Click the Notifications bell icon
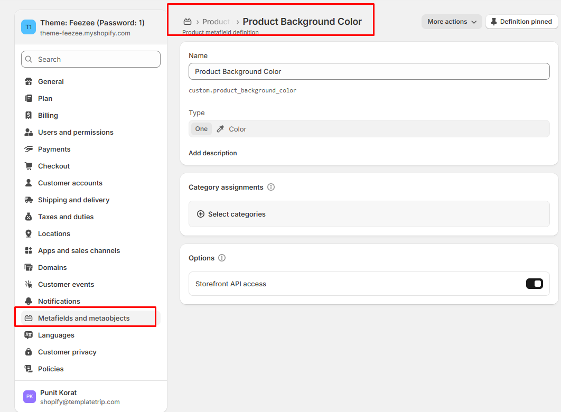The height and width of the screenshot is (412, 561). (29, 301)
